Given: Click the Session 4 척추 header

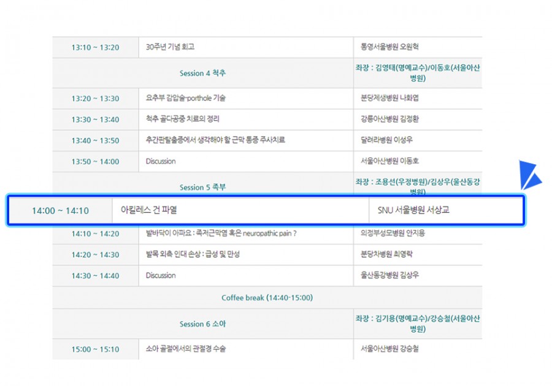Looking at the screenshot, I should tap(202, 74).
